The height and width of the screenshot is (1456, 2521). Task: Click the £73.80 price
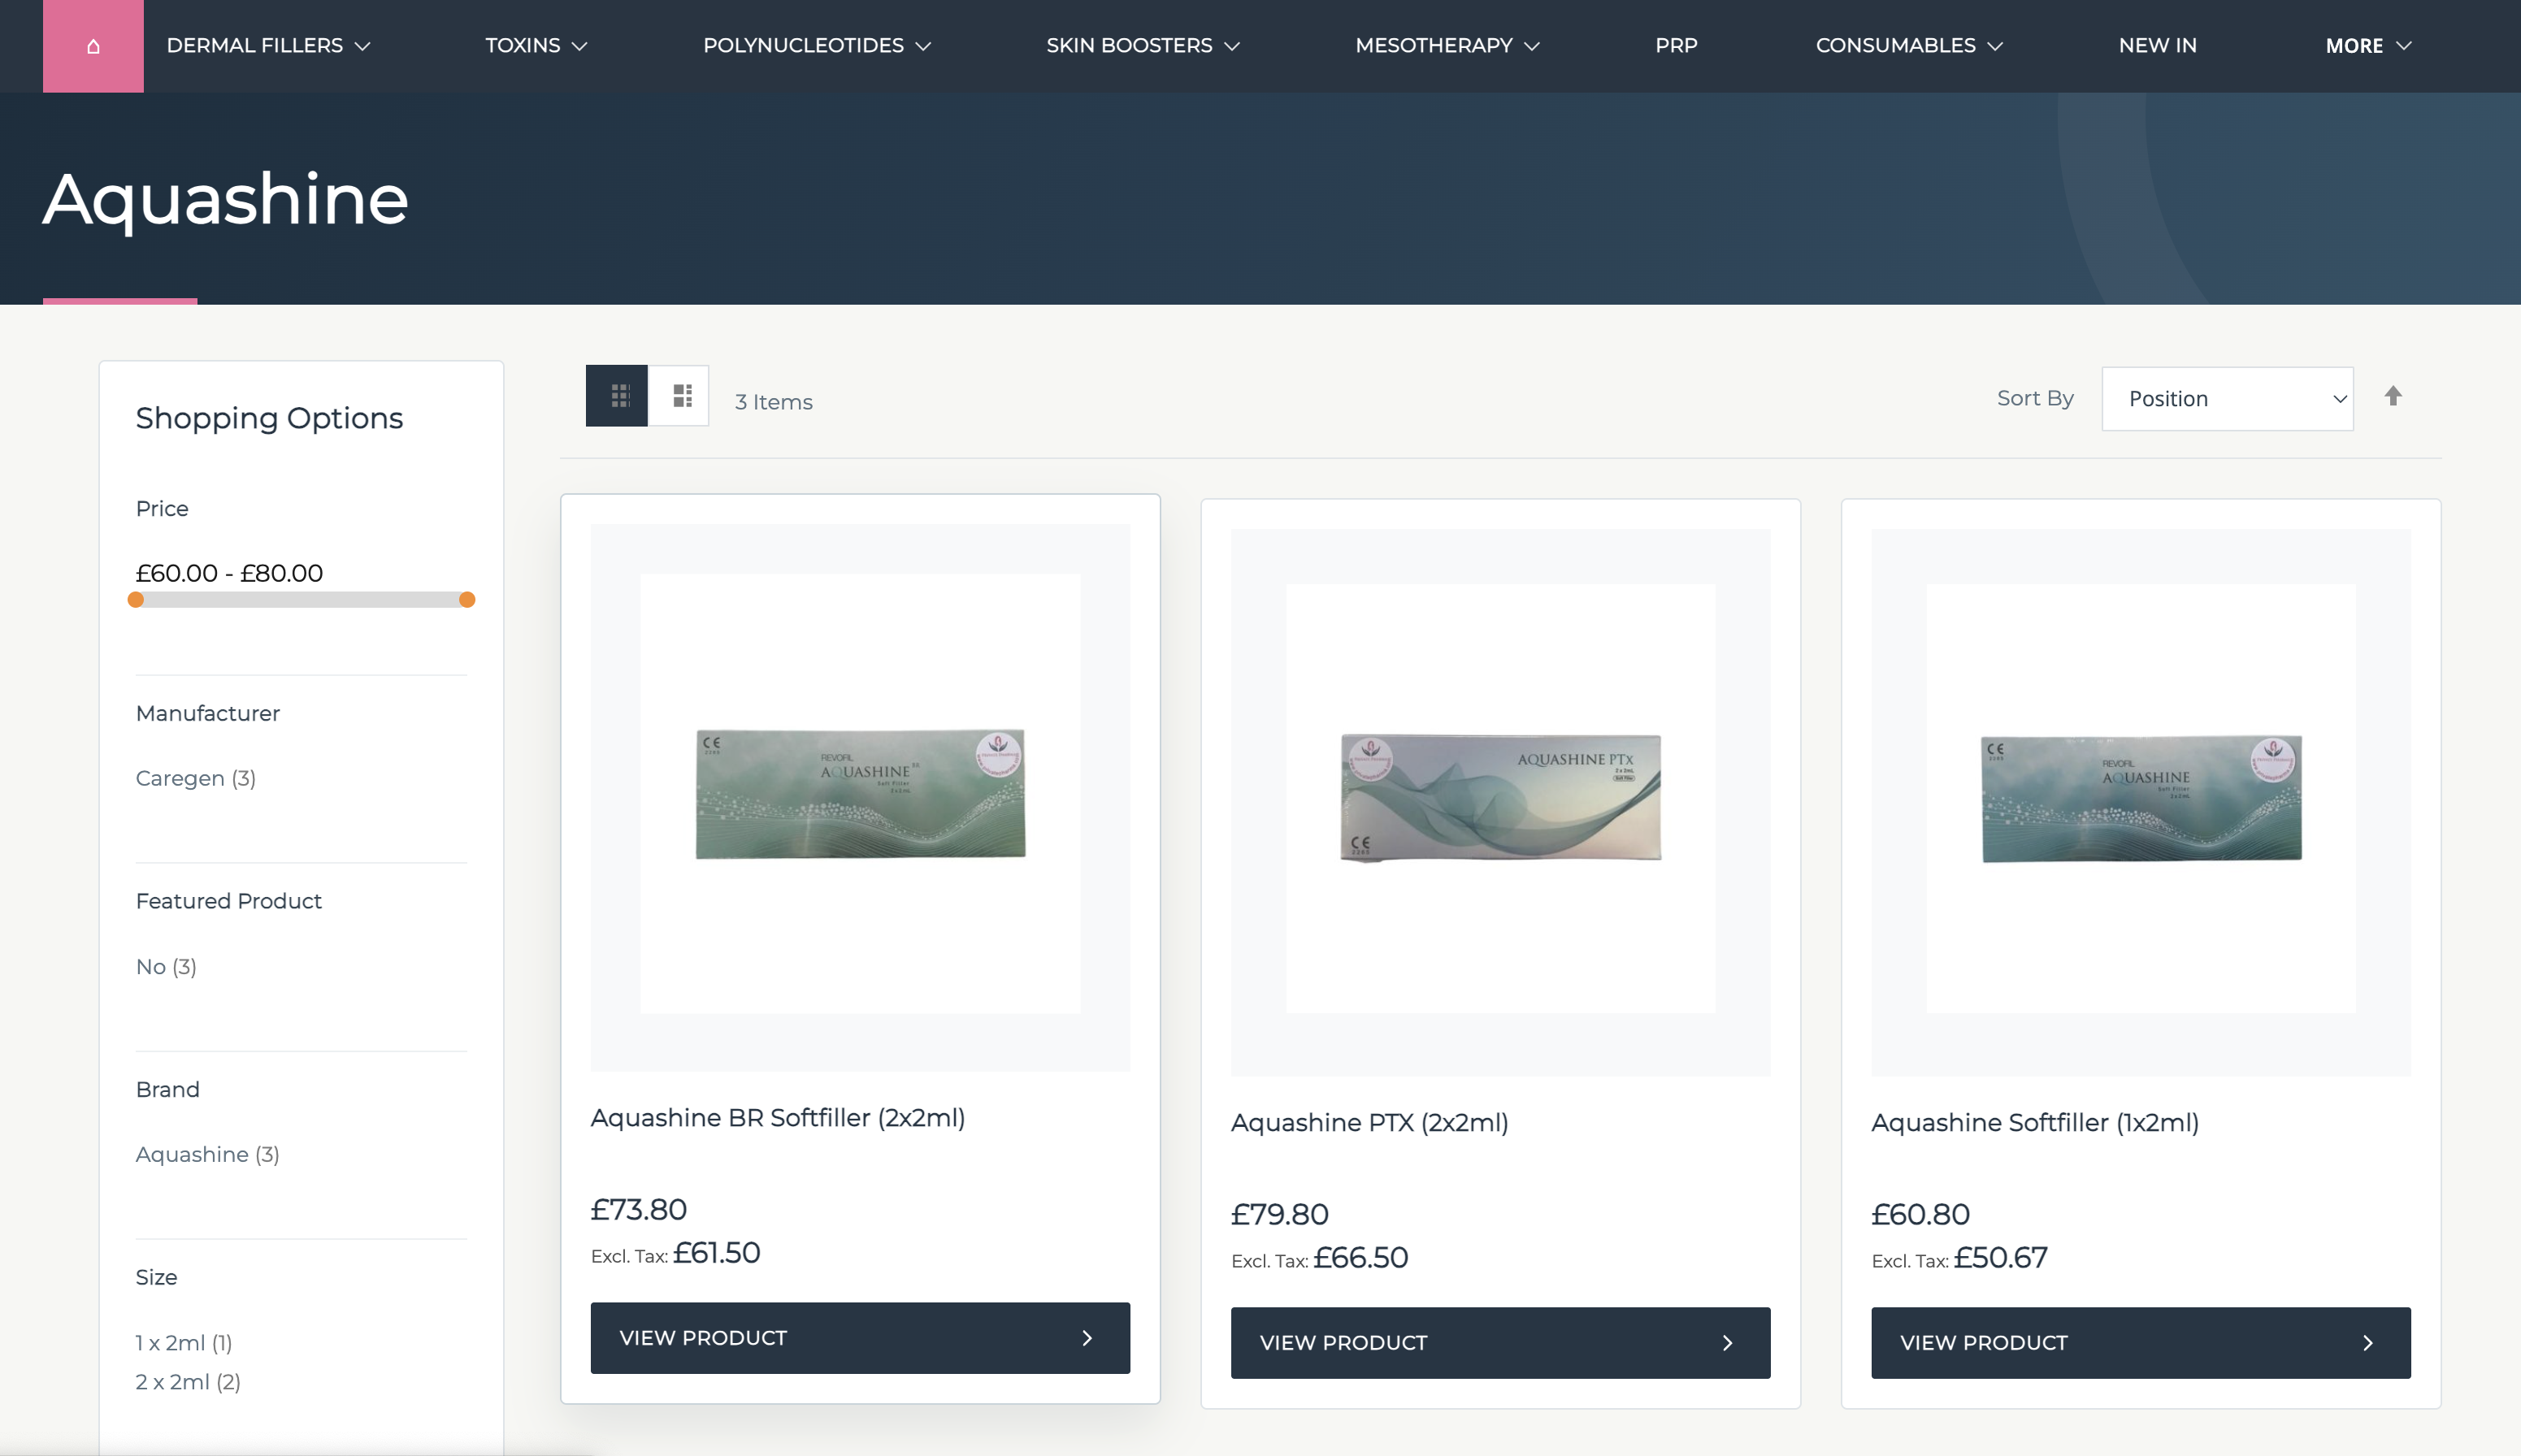click(639, 1210)
